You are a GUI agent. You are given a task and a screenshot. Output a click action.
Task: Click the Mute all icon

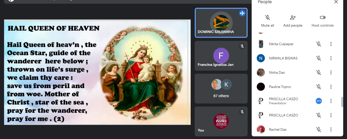pyautogui.click(x=267, y=17)
